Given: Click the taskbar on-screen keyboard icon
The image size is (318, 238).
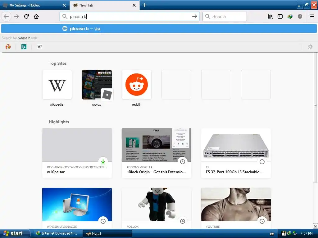Looking at the screenshot, I should click(x=272, y=234).
